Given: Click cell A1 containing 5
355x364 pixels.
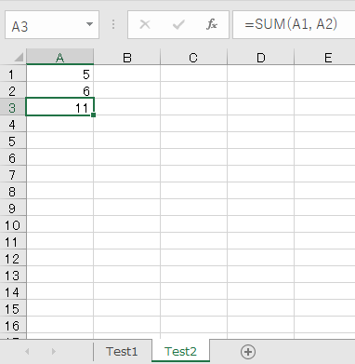Looking at the screenshot, I should coord(60,74).
